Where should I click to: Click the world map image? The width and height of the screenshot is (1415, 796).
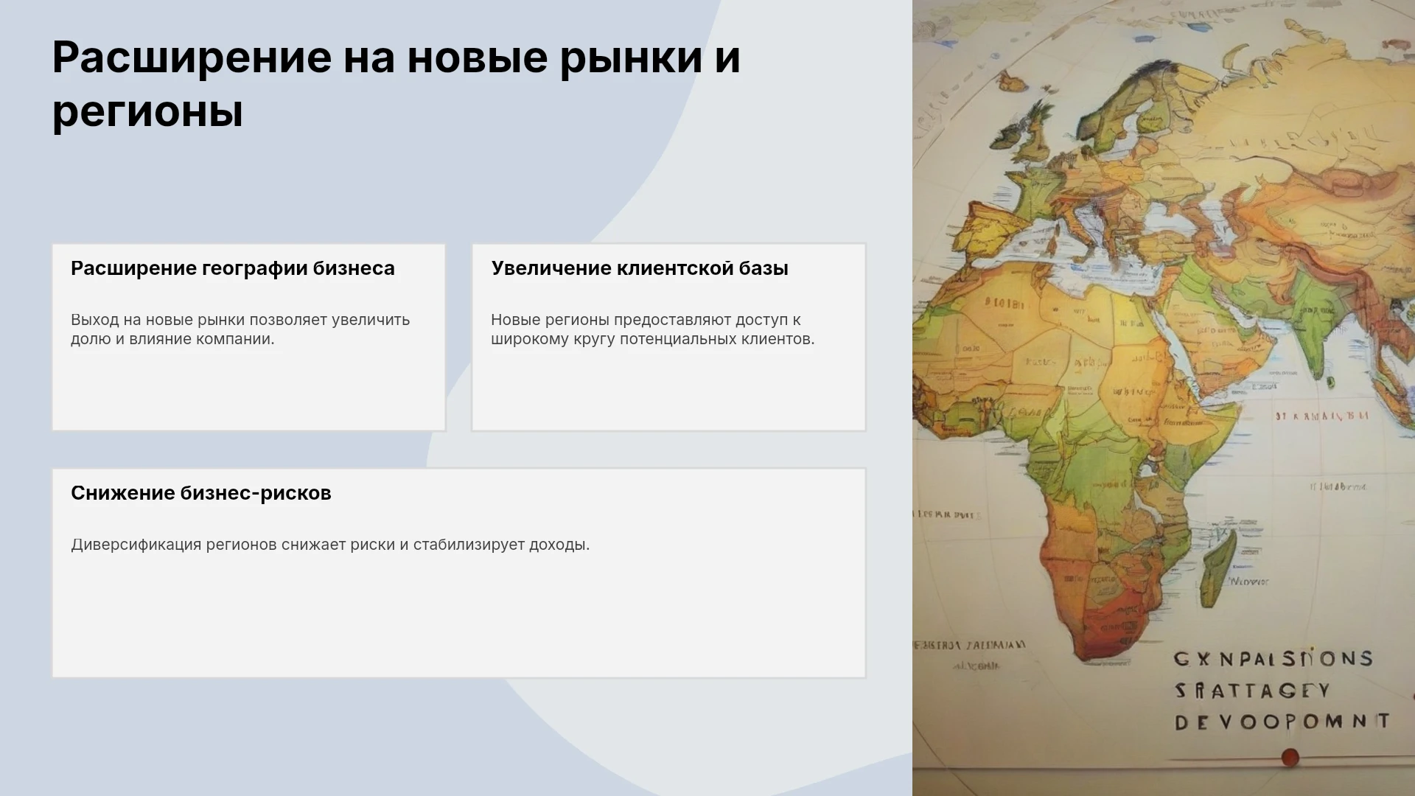1164,398
